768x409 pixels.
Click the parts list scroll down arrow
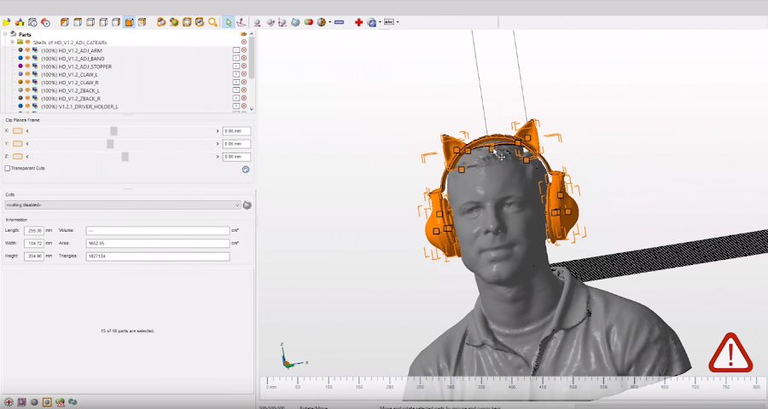pos(252,109)
